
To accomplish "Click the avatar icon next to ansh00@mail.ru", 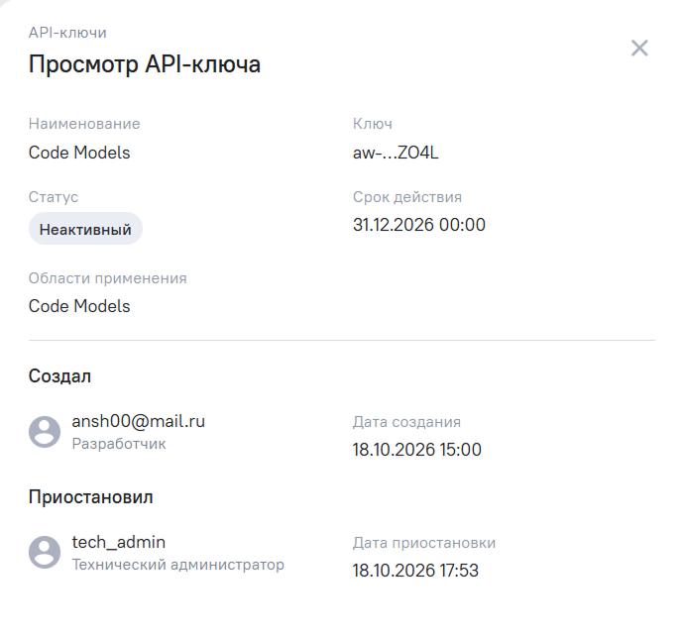I will click(45, 432).
